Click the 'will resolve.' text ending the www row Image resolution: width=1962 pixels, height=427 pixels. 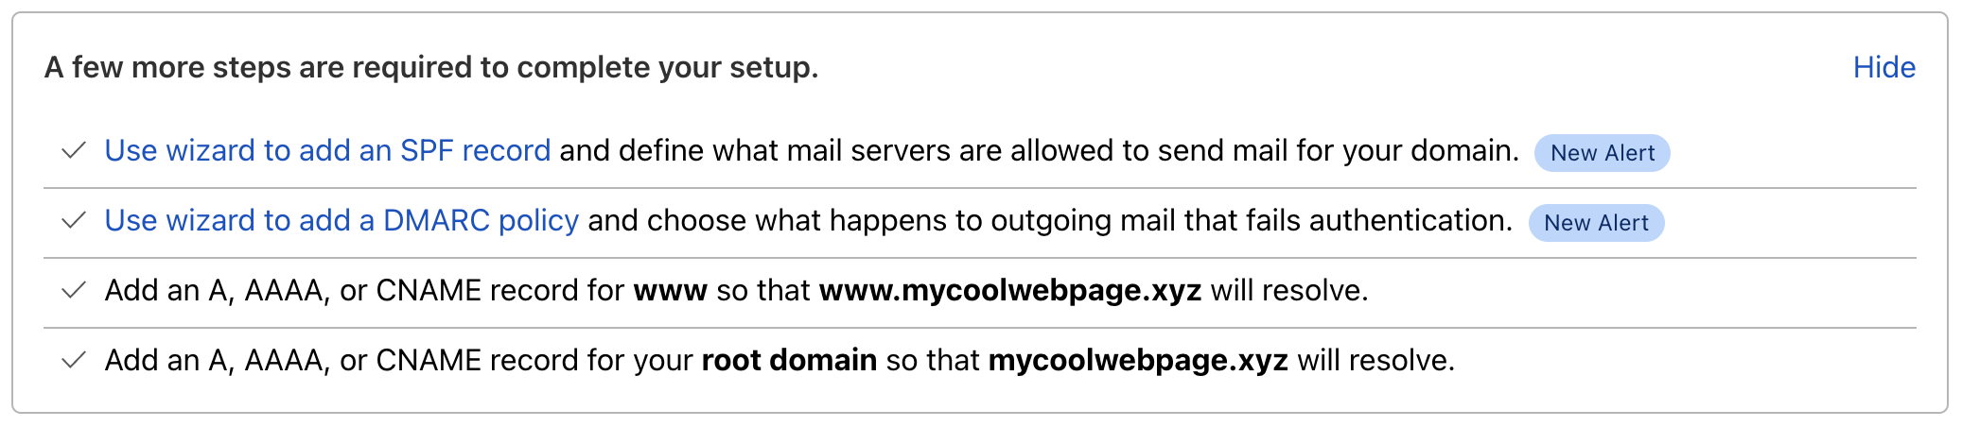tap(1289, 291)
